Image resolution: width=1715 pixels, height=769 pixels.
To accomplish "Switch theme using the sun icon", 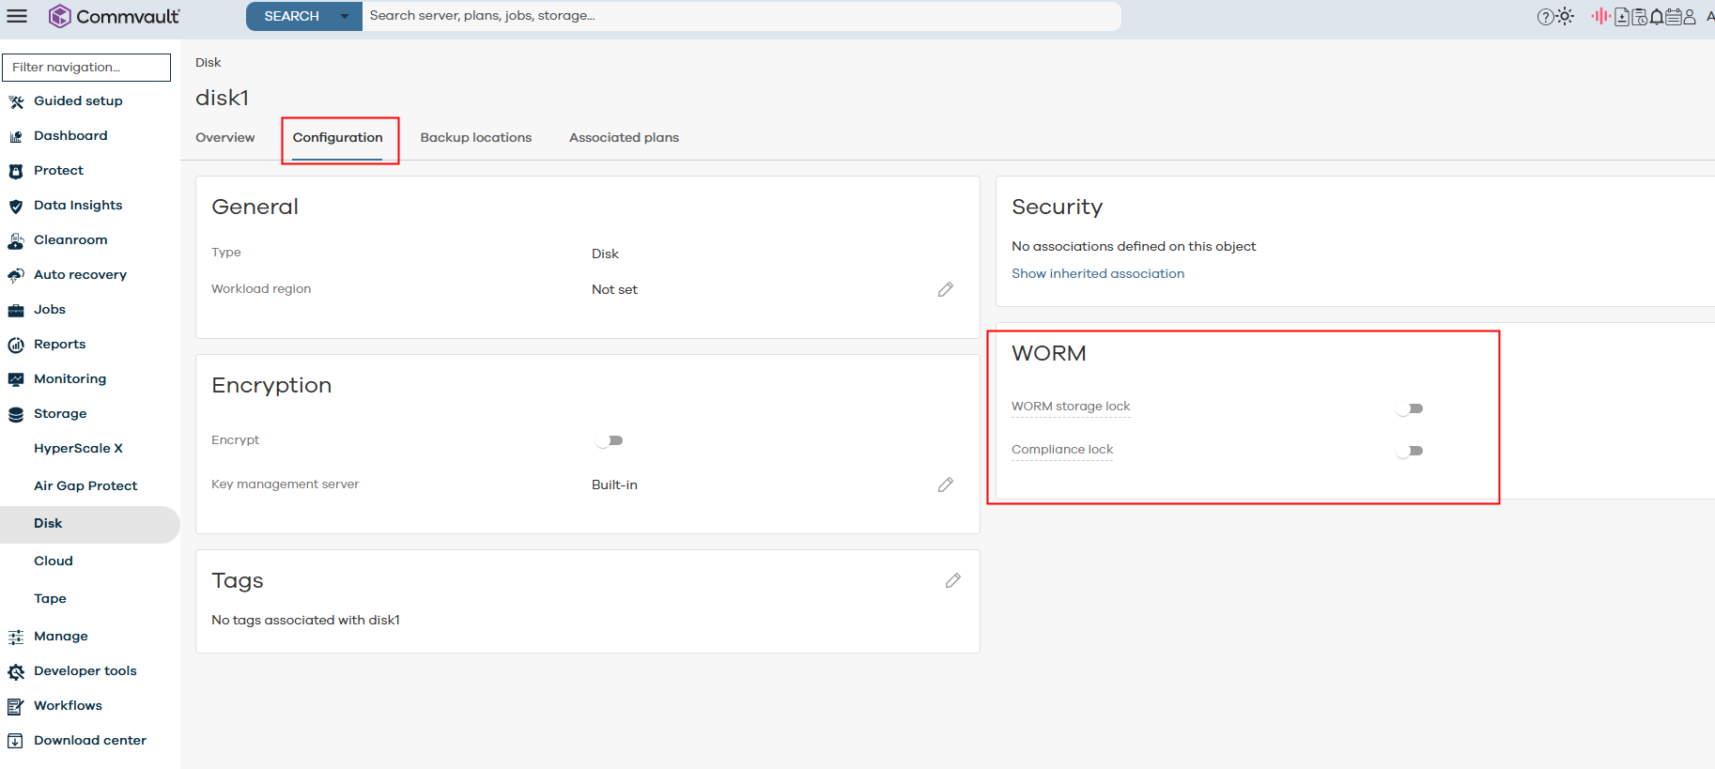I will pyautogui.click(x=1565, y=16).
